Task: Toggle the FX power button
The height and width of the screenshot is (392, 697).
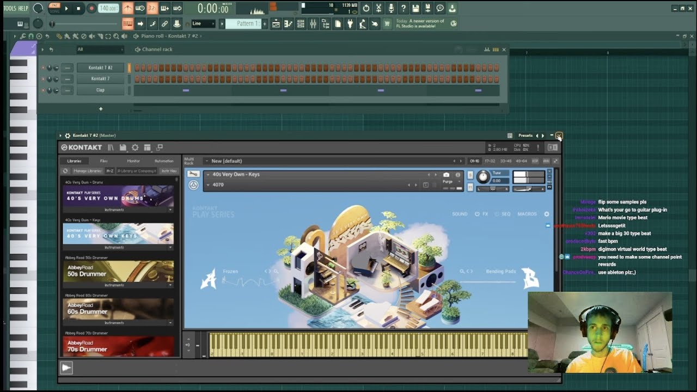Action: pos(478,214)
